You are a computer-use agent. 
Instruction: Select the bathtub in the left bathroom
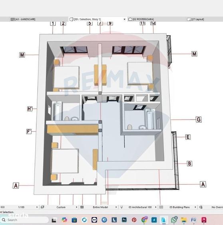57,111
